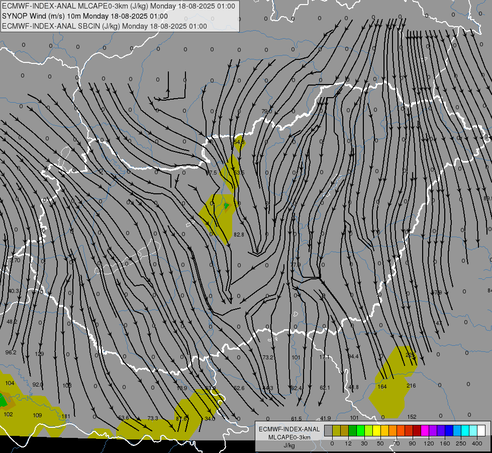Choose the white swatch at legend end

[481, 431]
